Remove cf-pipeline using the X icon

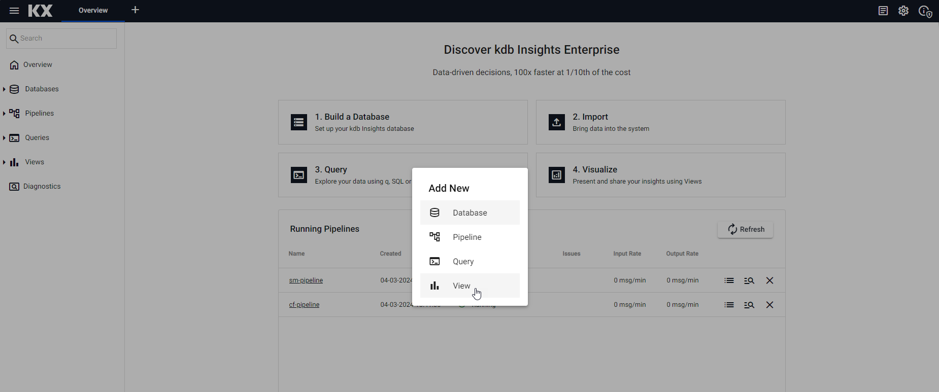(x=769, y=305)
